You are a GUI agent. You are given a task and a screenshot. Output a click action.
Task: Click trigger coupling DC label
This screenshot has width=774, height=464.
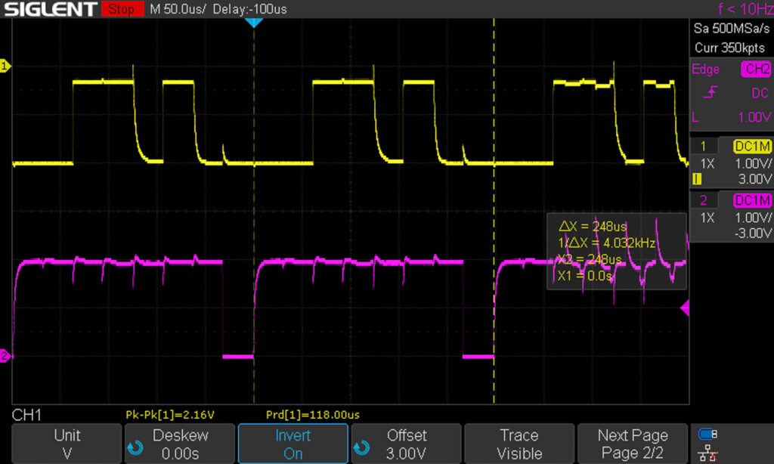760,93
